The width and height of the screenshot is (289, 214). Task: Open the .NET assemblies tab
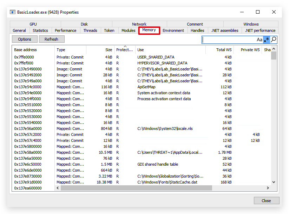click(x=225, y=30)
